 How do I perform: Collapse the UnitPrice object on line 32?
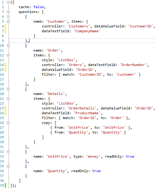tap(8, 152)
